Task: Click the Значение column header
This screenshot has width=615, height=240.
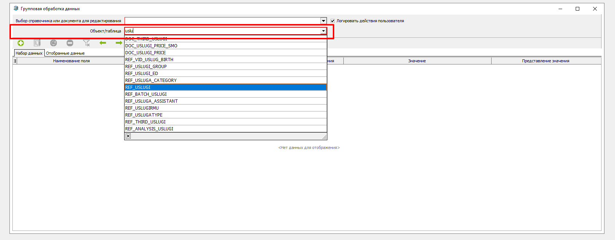Action: pyautogui.click(x=417, y=61)
